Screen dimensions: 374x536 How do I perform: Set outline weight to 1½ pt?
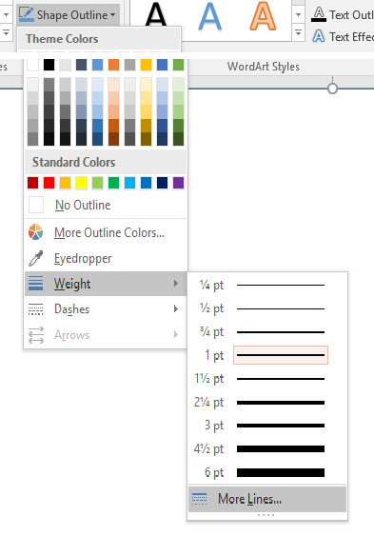pyautogui.click(x=267, y=379)
